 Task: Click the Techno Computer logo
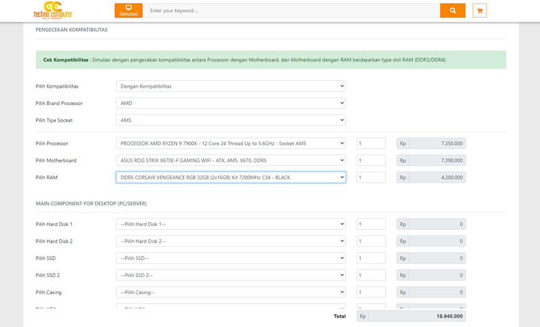pyautogui.click(x=53, y=10)
